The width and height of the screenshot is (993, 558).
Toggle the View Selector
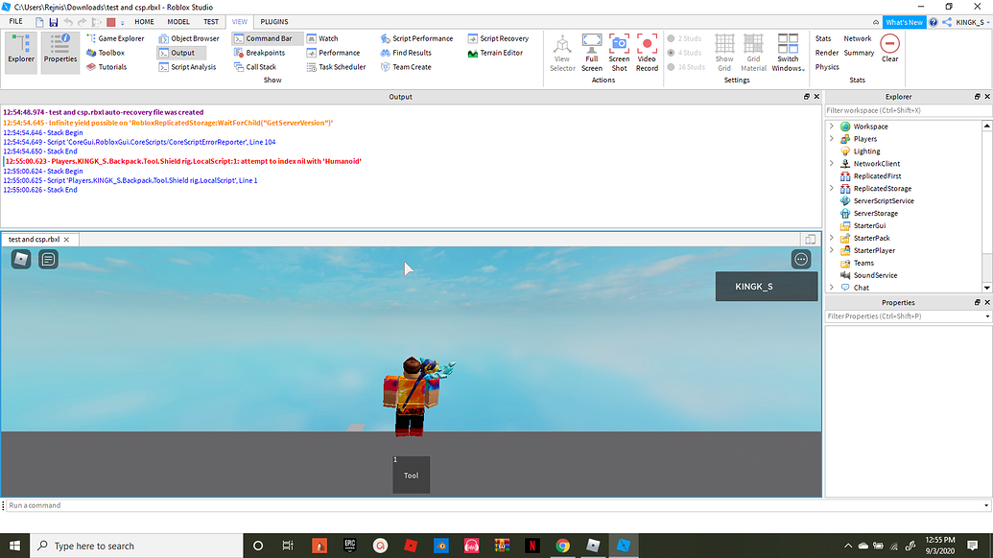(562, 53)
